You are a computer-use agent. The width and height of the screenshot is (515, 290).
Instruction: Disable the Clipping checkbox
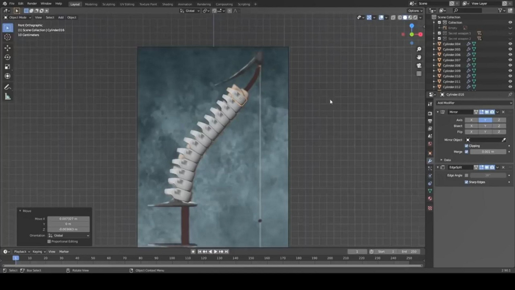(467, 146)
